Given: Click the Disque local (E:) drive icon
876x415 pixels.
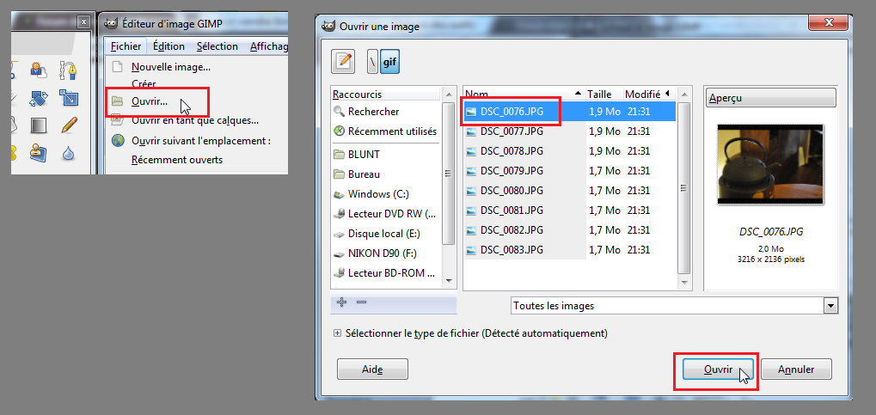Looking at the screenshot, I should pos(339,234).
